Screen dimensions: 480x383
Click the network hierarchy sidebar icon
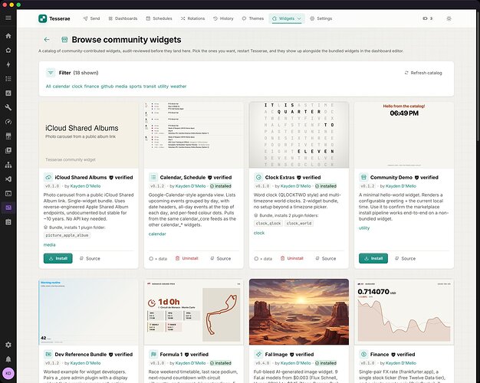coord(8,165)
